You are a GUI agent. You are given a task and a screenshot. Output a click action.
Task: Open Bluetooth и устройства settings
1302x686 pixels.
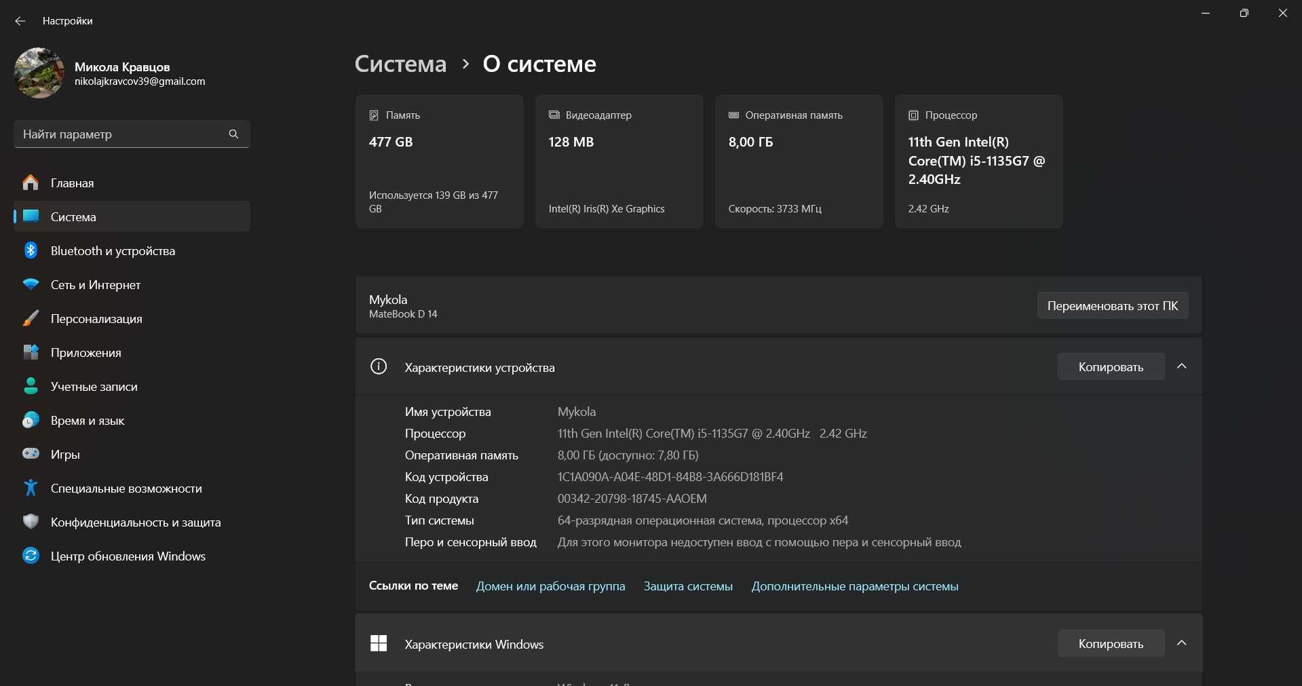[x=132, y=250]
